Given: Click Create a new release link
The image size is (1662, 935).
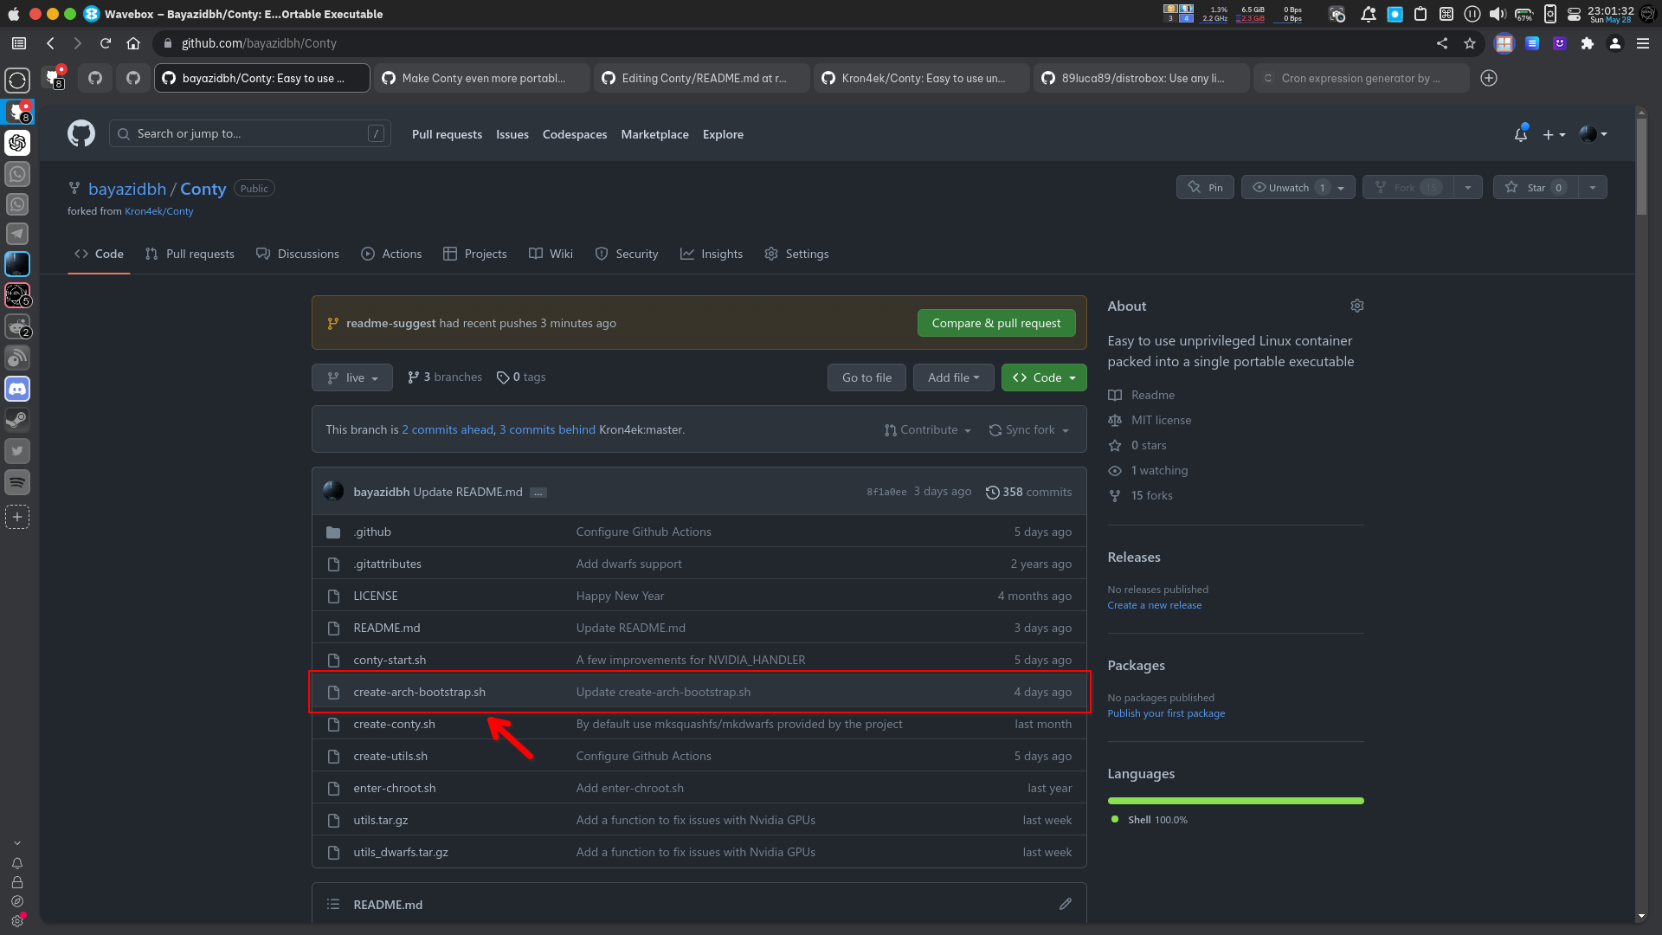Looking at the screenshot, I should tap(1155, 605).
